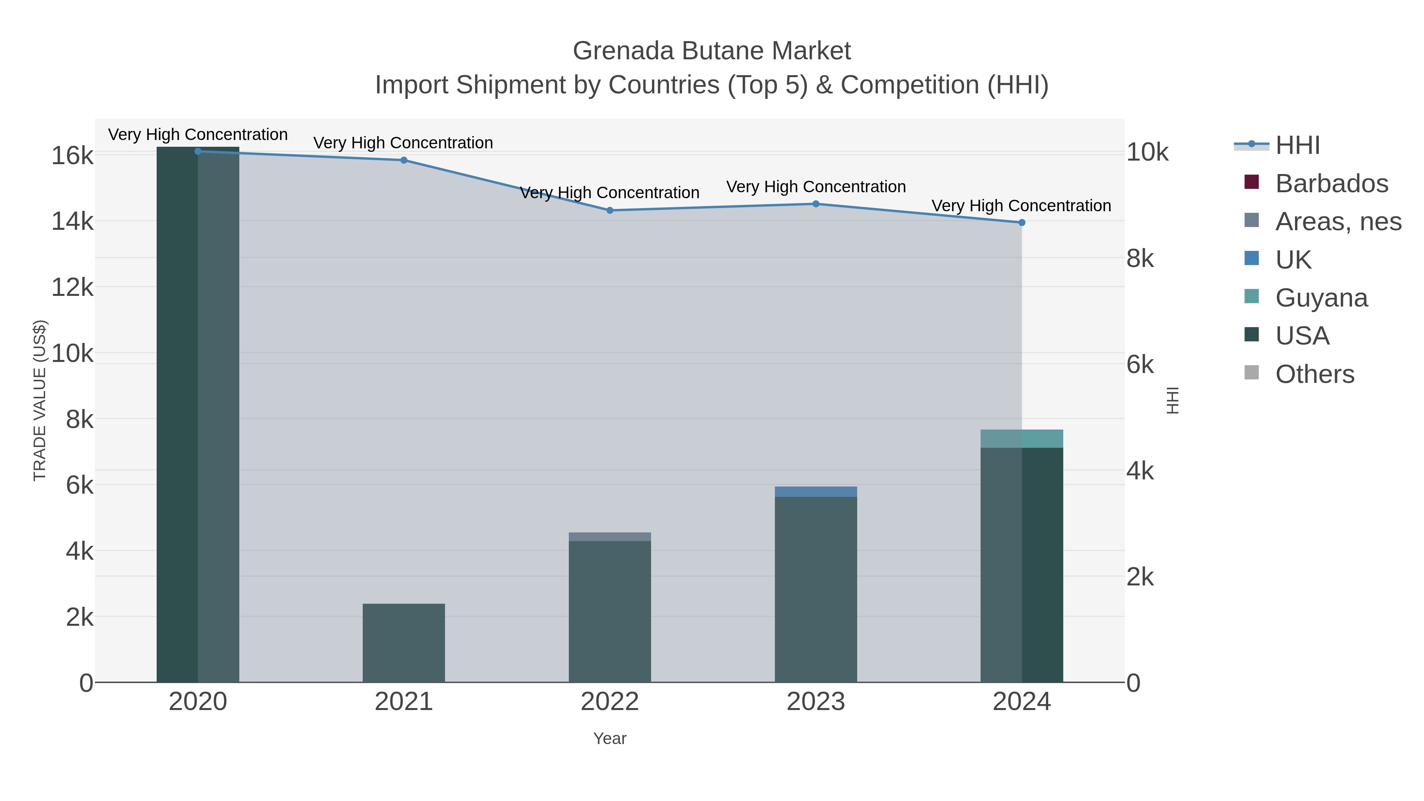This screenshot has height=801, width=1424.
Task: Toggle the HHI legend entry
Action: (x=1277, y=146)
